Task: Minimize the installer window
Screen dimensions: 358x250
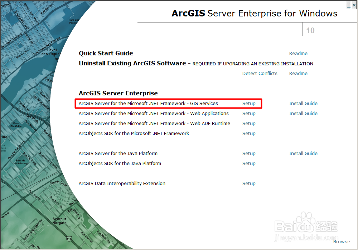Action: (349, 5)
